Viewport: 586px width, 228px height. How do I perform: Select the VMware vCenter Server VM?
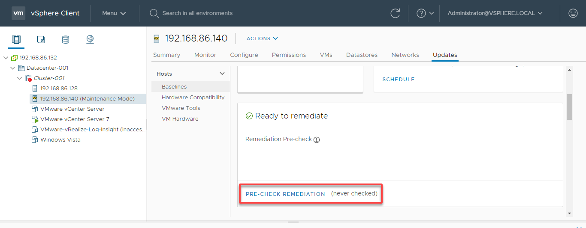pyautogui.click(x=72, y=109)
